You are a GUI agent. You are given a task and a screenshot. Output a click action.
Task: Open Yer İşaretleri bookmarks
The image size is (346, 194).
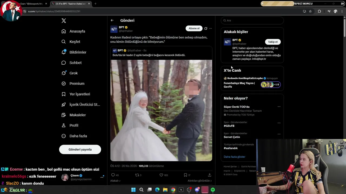(76, 94)
